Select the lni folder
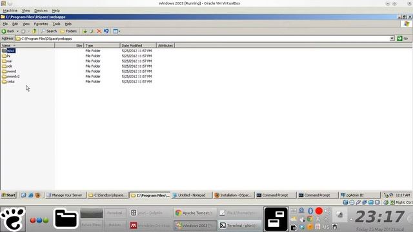Viewport: 413px width, 232px height. (x=6, y=56)
